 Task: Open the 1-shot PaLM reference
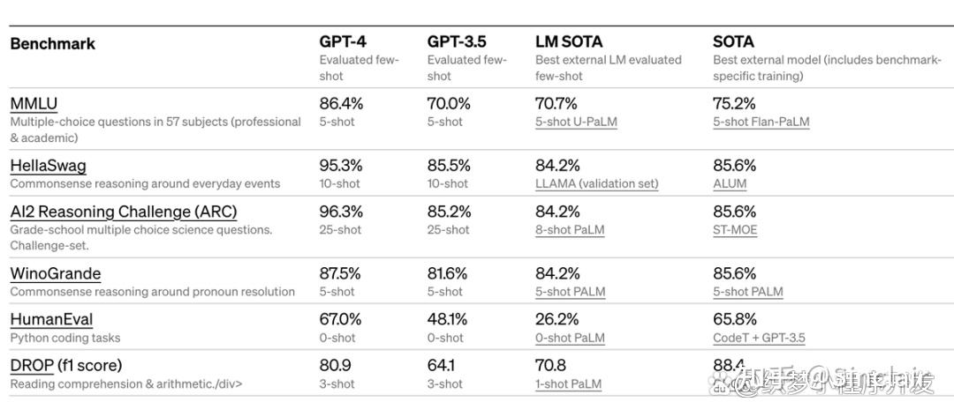pos(568,383)
